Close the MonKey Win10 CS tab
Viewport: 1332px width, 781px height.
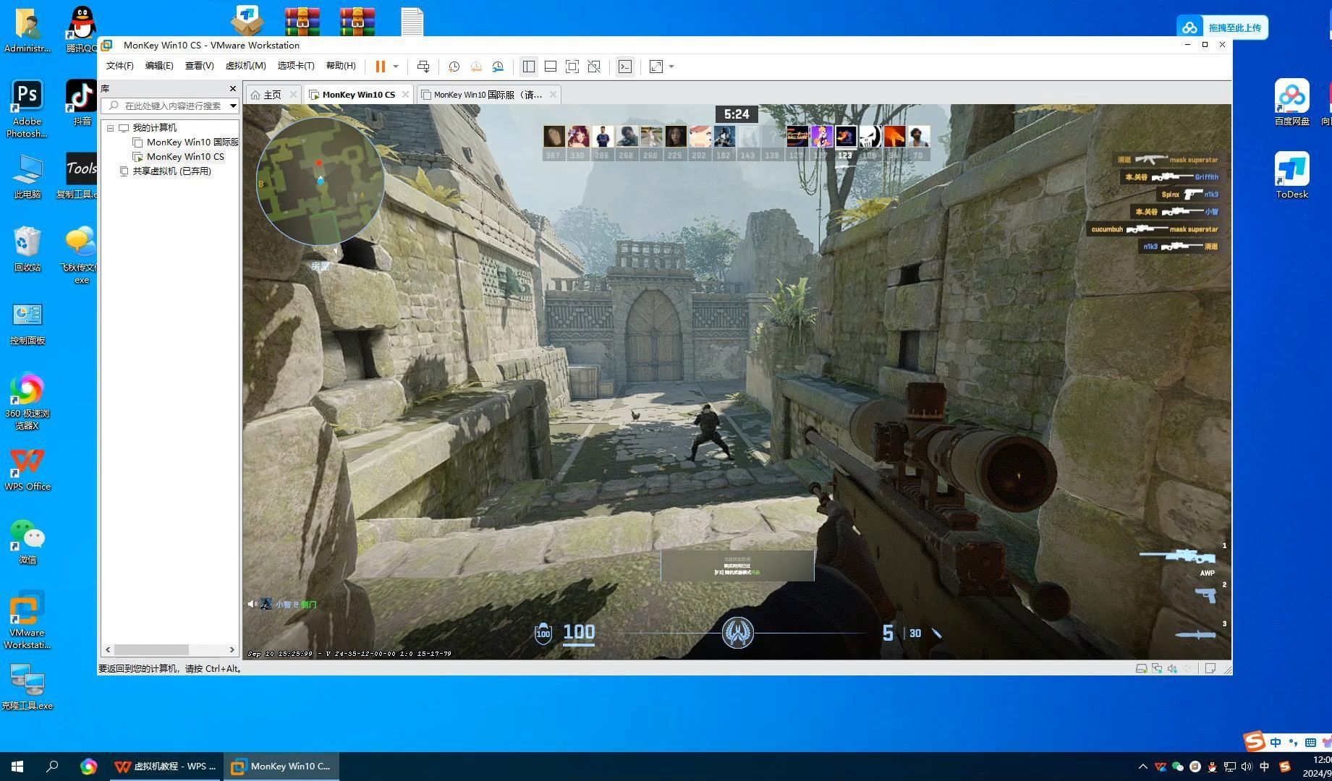point(405,95)
